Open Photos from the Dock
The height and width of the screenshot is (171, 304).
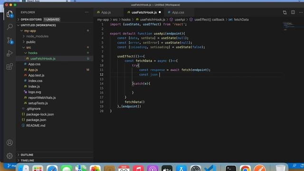pos(95,168)
